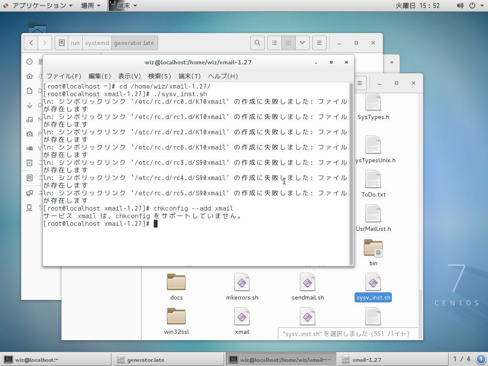This screenshot has width=488, height=366.
Task: Open terminal 編集(E) menu
Action: pos(100,76)
